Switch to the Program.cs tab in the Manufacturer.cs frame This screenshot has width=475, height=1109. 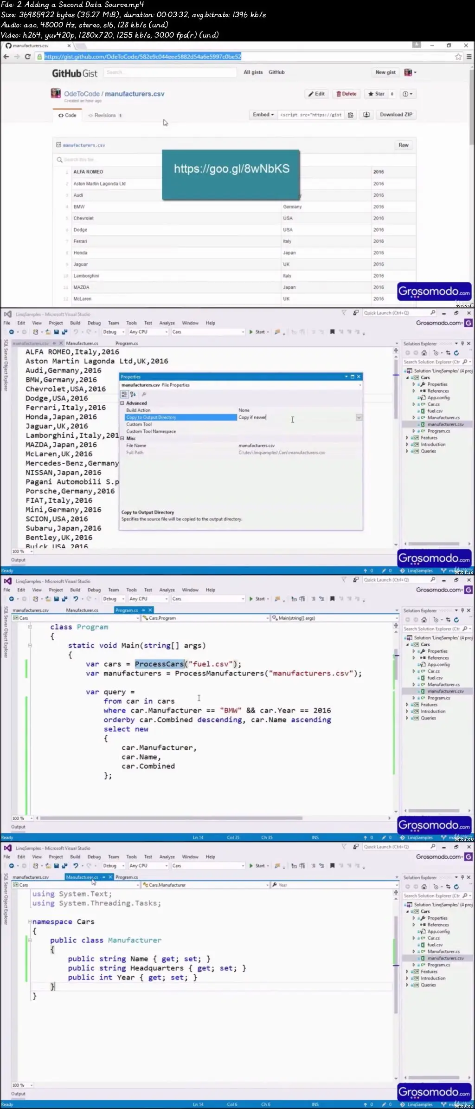pos(127,877)
